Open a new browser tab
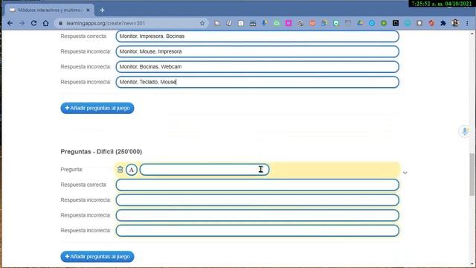Viewport: 476px width, 268px height. tap(102, 10)
